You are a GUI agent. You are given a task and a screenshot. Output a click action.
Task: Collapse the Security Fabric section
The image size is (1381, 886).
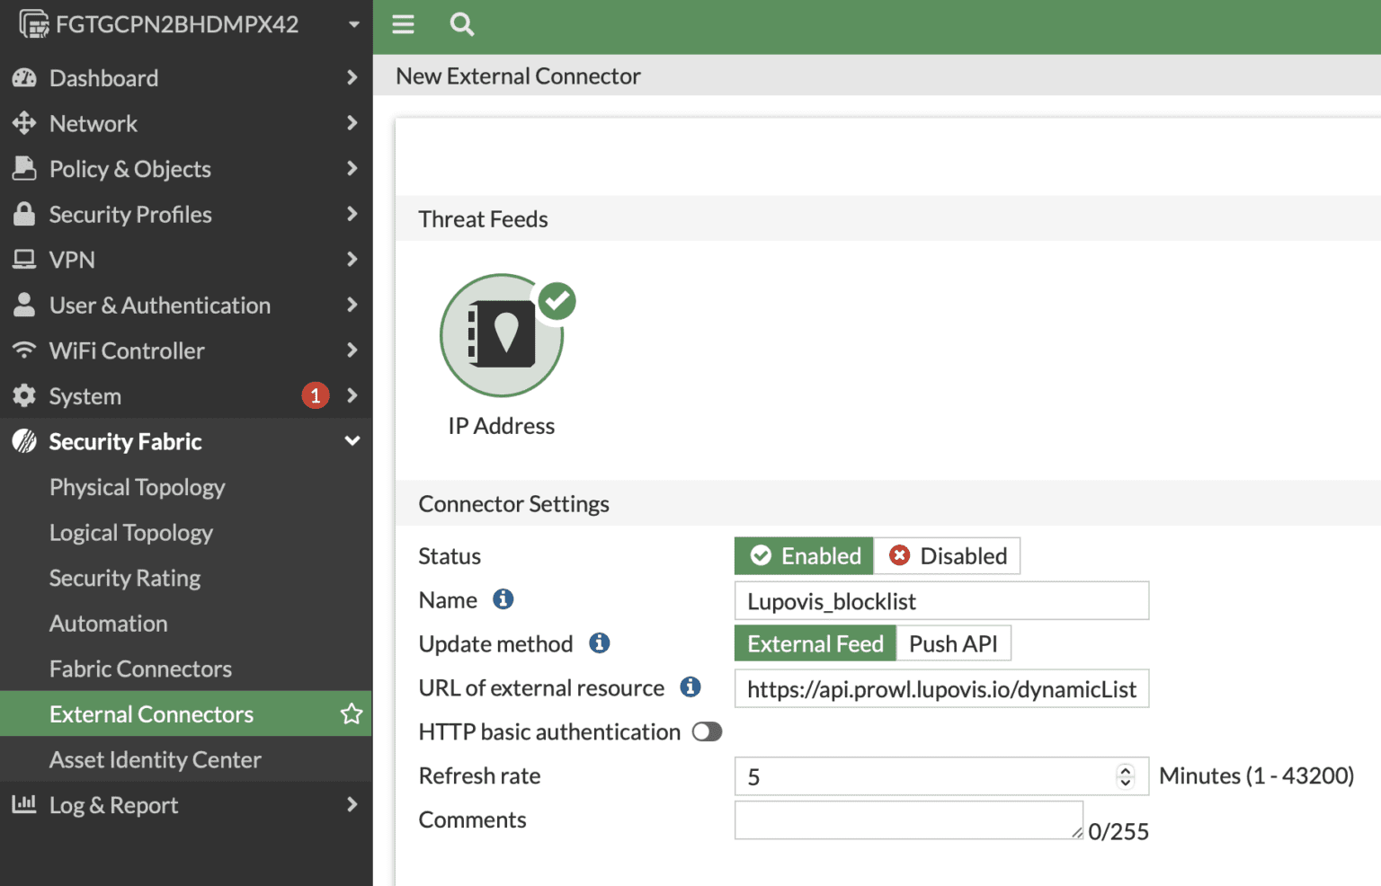click(x=351, y=441)
